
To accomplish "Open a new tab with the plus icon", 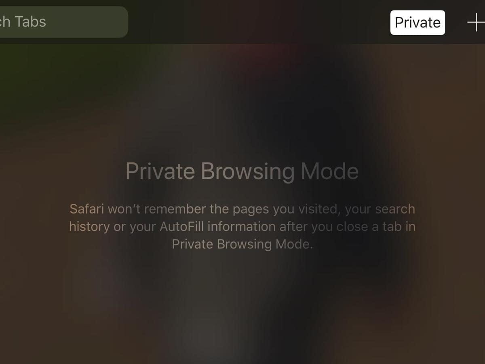I will pyautogui.click(x=476, y=22).
